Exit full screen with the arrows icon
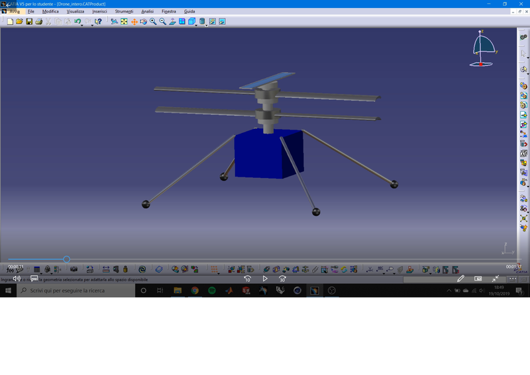The width and height of the screenshot is (530, 375). click(x=496, y=278)
